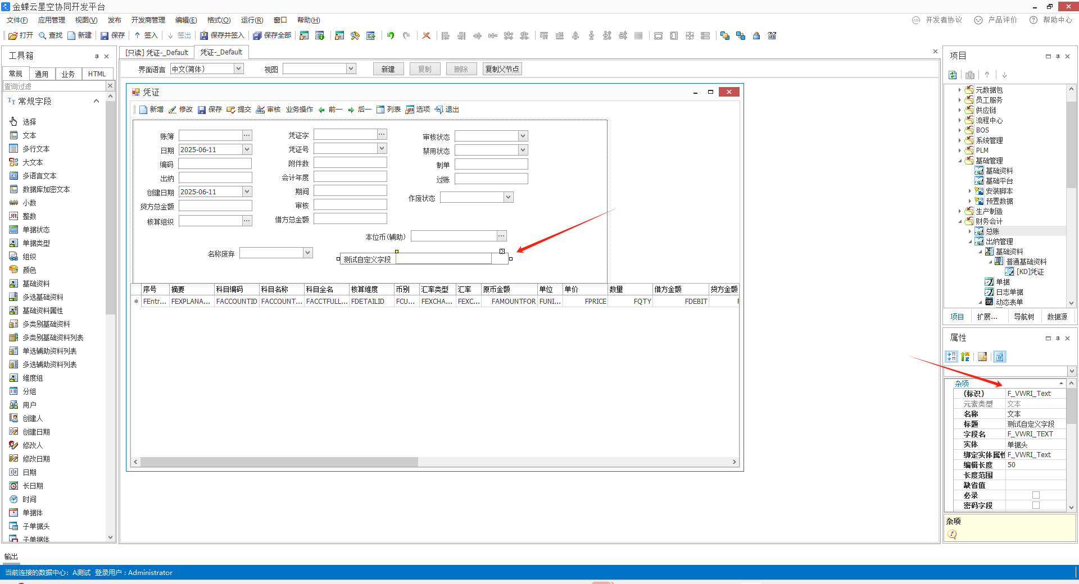Select the 大文本 field in the toolbox

coord(33,162)
